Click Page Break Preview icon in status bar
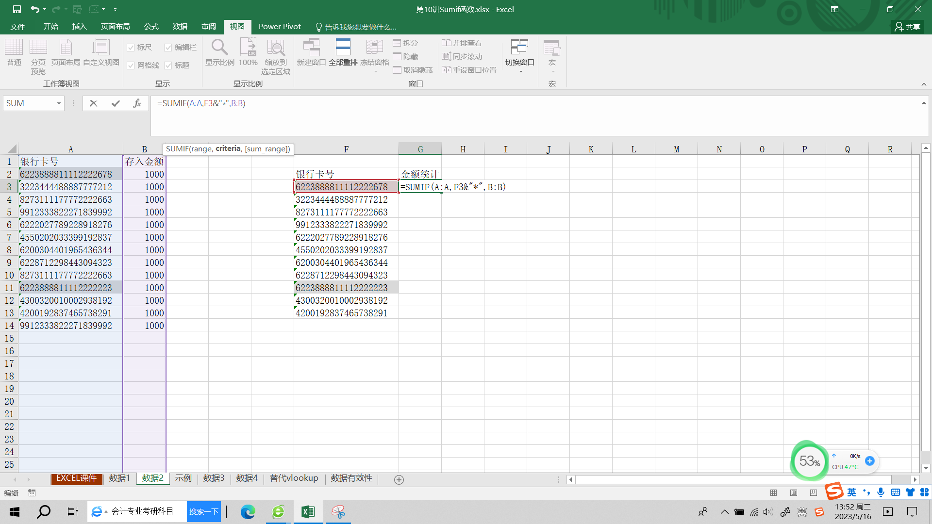932x524 pixels. 814,493
